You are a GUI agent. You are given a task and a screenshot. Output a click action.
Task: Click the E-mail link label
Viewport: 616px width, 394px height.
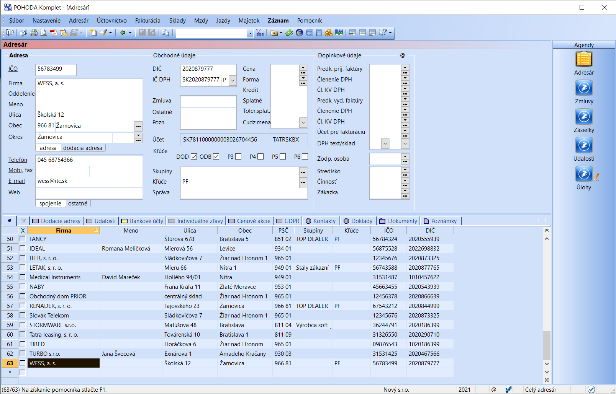point(16,181)
